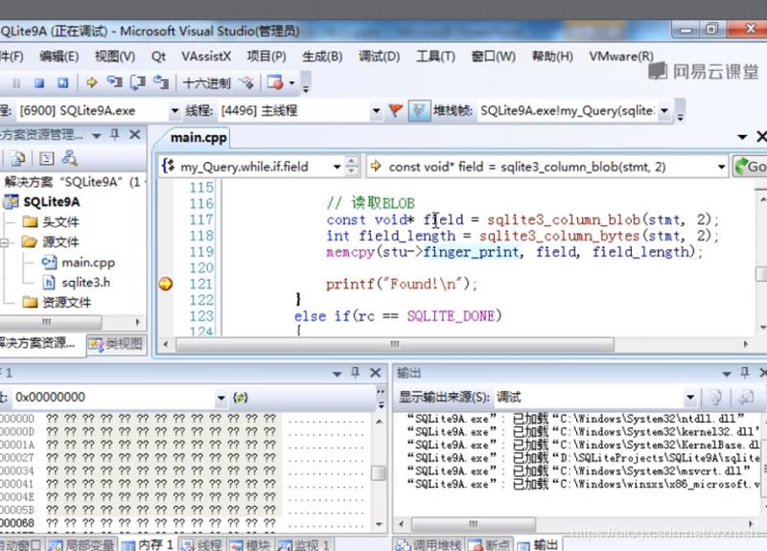Open 项目(P) menu
The height and width of the screenshot is (551, 767).
tap(267, 57)
